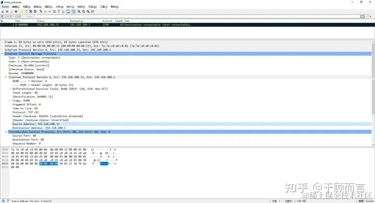
Task: Open find packet with the magnifier icon
Action: tap(41, 11)
